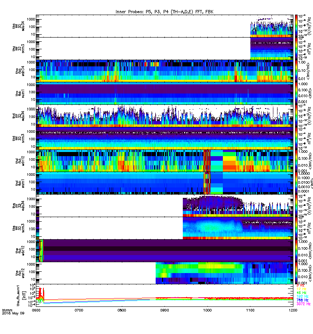Select the "the fff 32 edc34" panel label
The width and height of the screenshot is (313, 334).
click(x=18, y=206)
